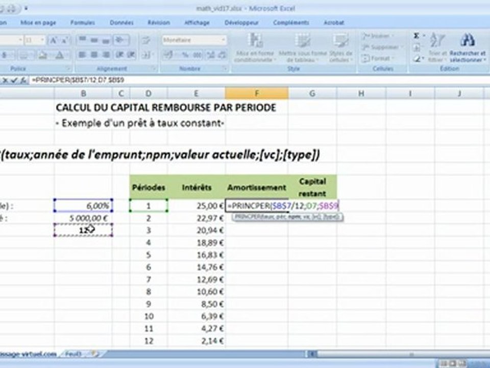Apply top vertical alignment
Viewport: 490px width, 368px height.
(x=83, y=40)
